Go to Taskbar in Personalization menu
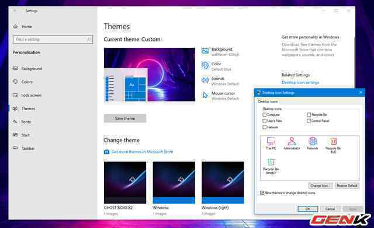 tap(28, 148)
